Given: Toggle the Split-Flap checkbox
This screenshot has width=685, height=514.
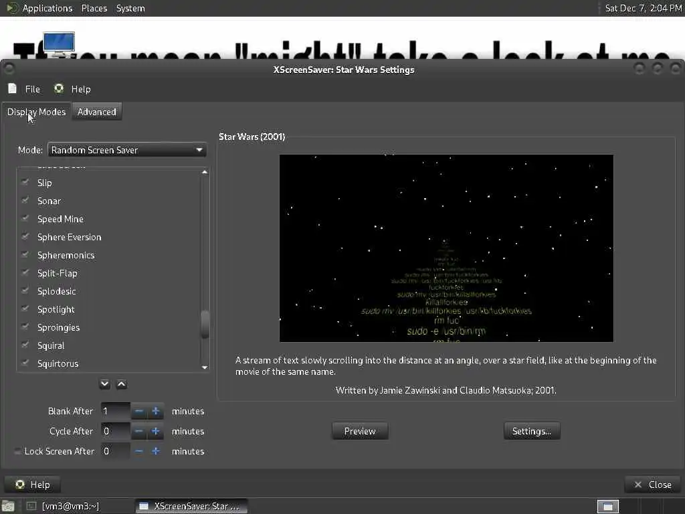Looking at the screenshot, I should 25,273.
